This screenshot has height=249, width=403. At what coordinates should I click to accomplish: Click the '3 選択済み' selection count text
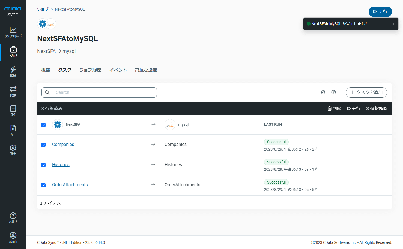point(52,109)
